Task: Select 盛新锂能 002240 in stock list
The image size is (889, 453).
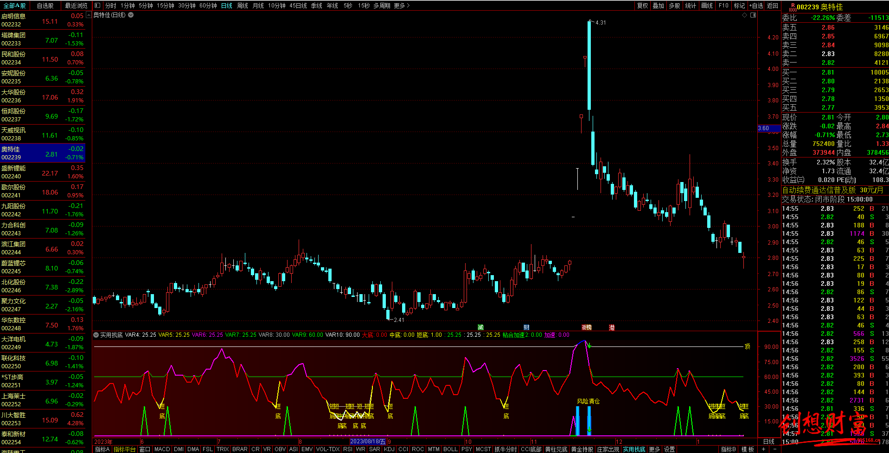Action: (x=43, y=172)
